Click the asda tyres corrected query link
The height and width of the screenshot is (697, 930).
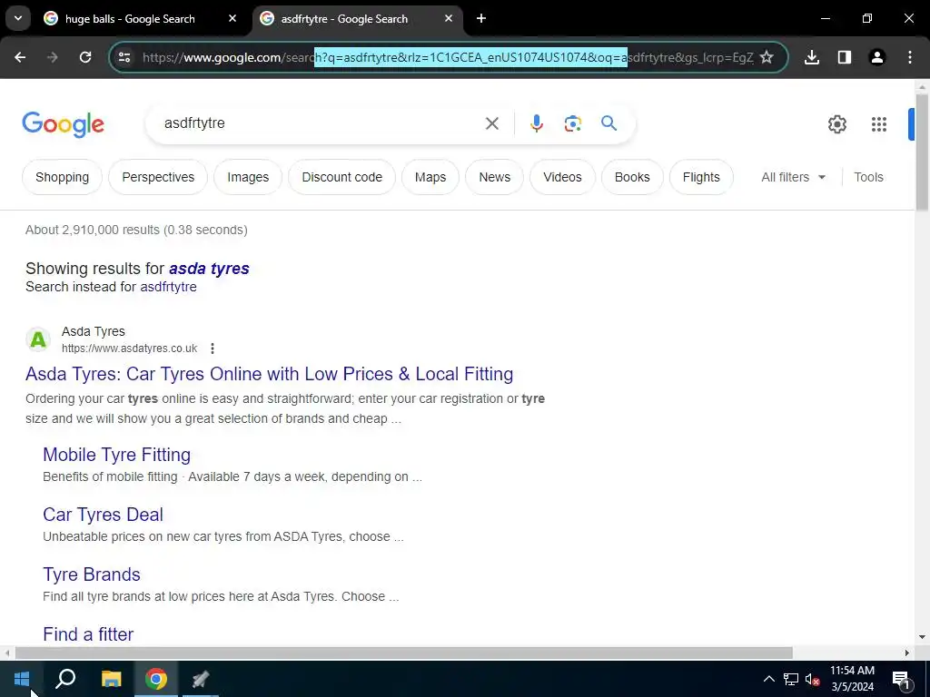(x=209, y=269)
